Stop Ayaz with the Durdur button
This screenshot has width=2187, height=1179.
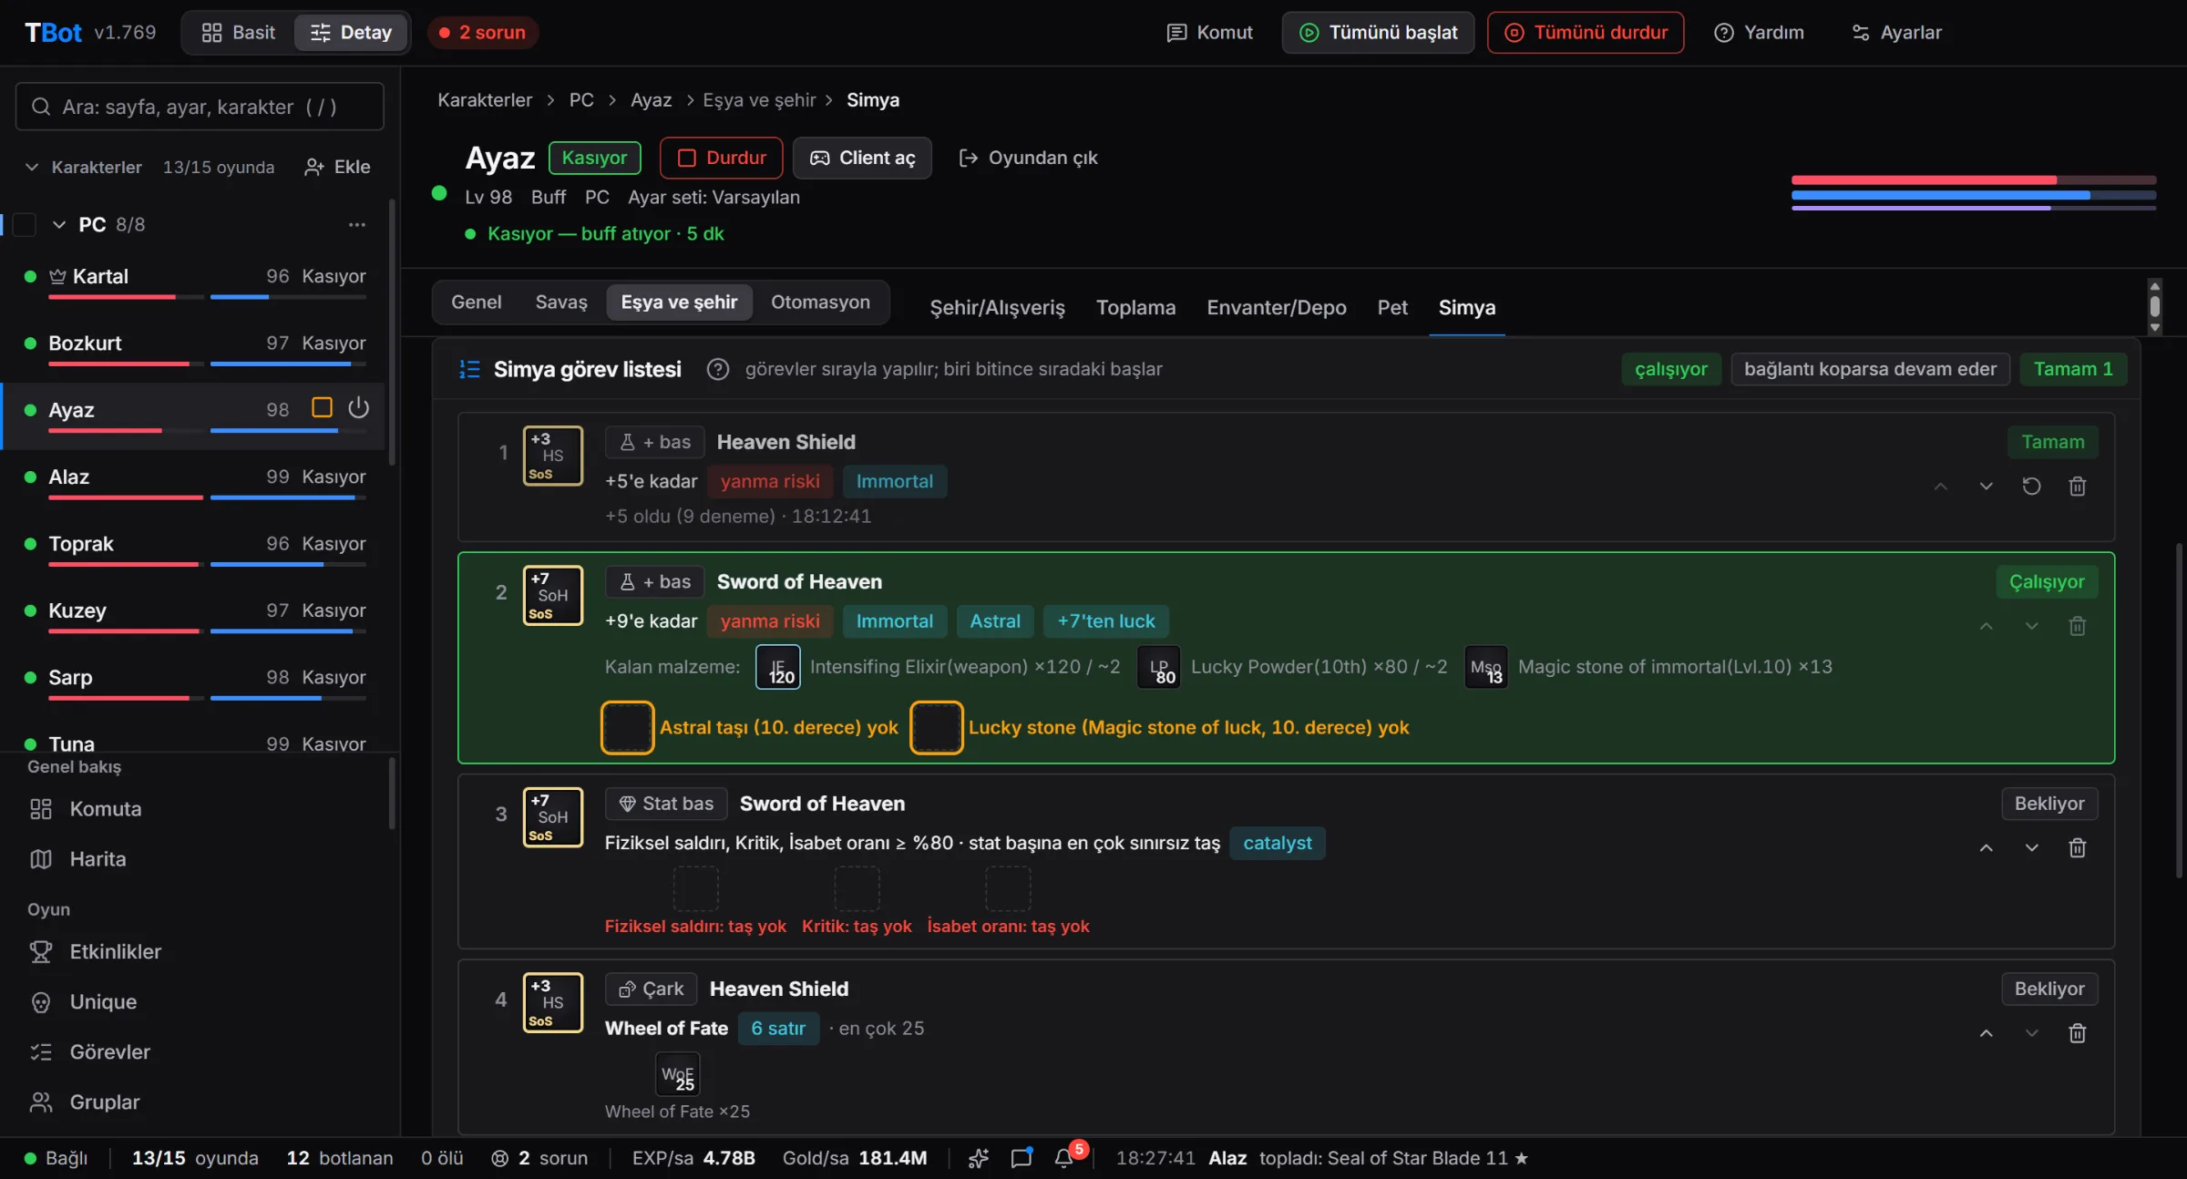click(x=721, y=158)
